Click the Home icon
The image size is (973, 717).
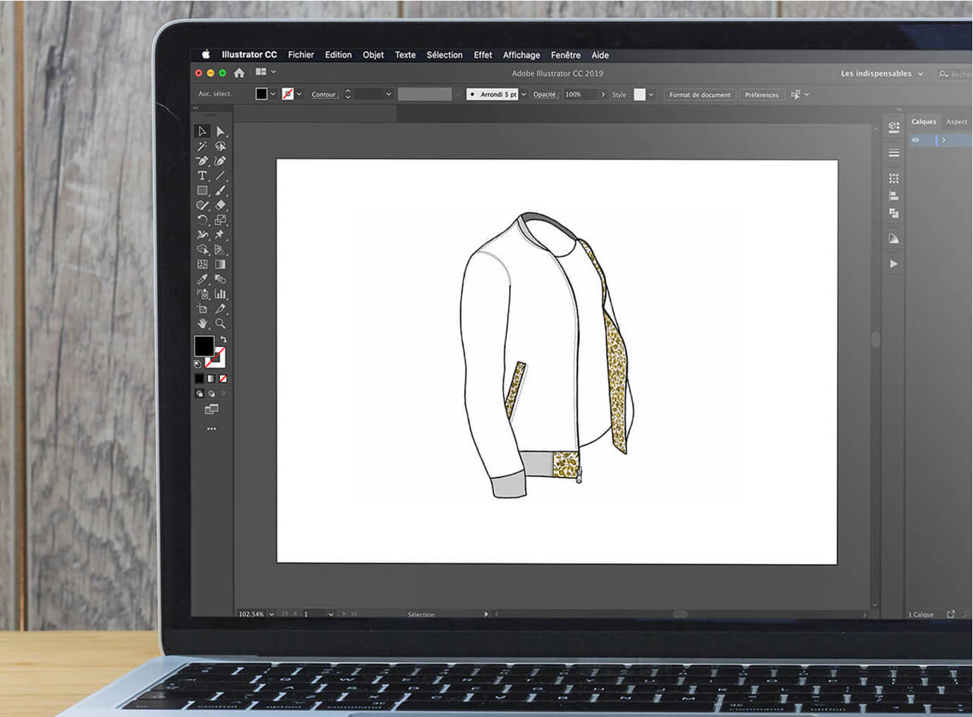click(239, 73)
